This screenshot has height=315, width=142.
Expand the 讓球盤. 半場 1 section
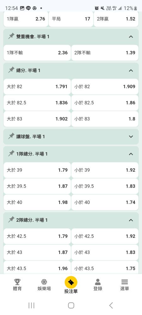click(x=131, y=136)
